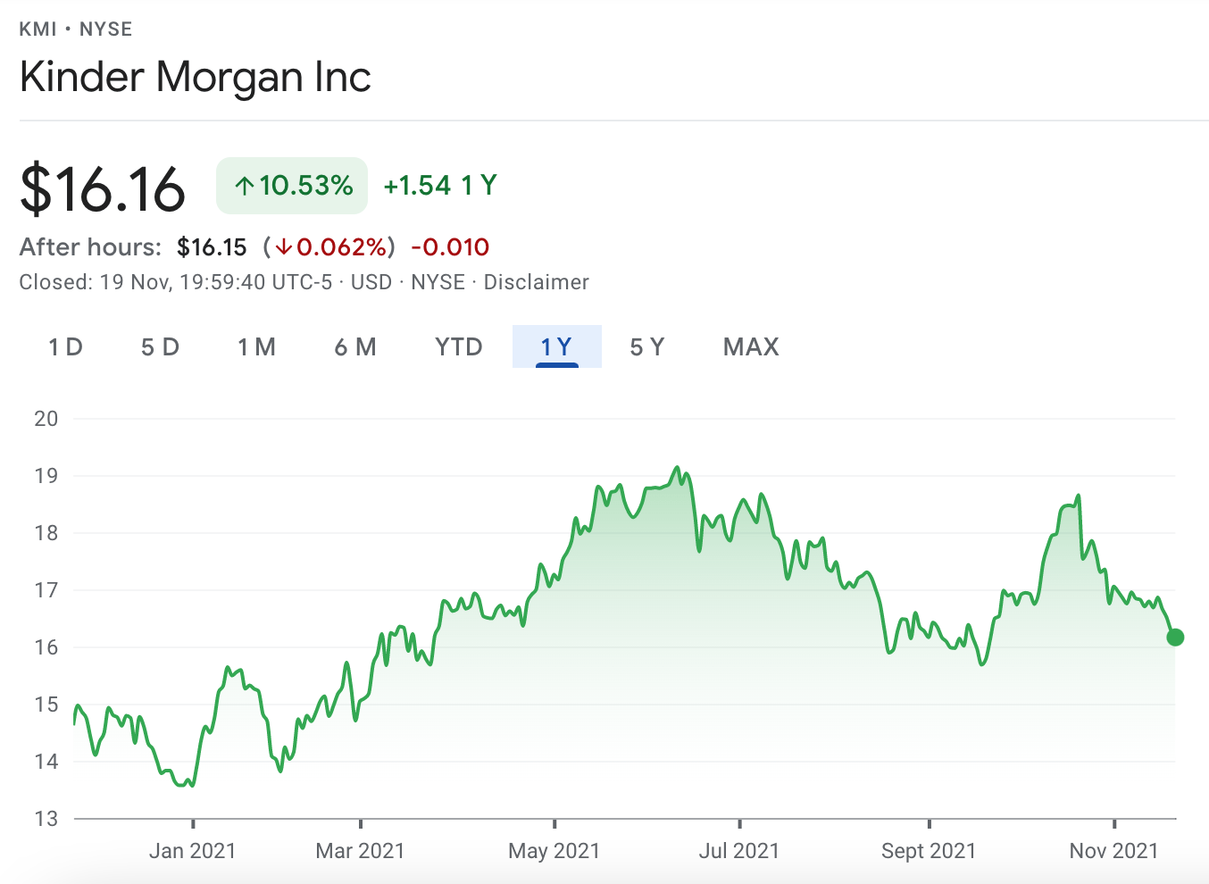Switch to the 5Y range
The height and width of the screenshot is (884, 1209).
(646, 346)
